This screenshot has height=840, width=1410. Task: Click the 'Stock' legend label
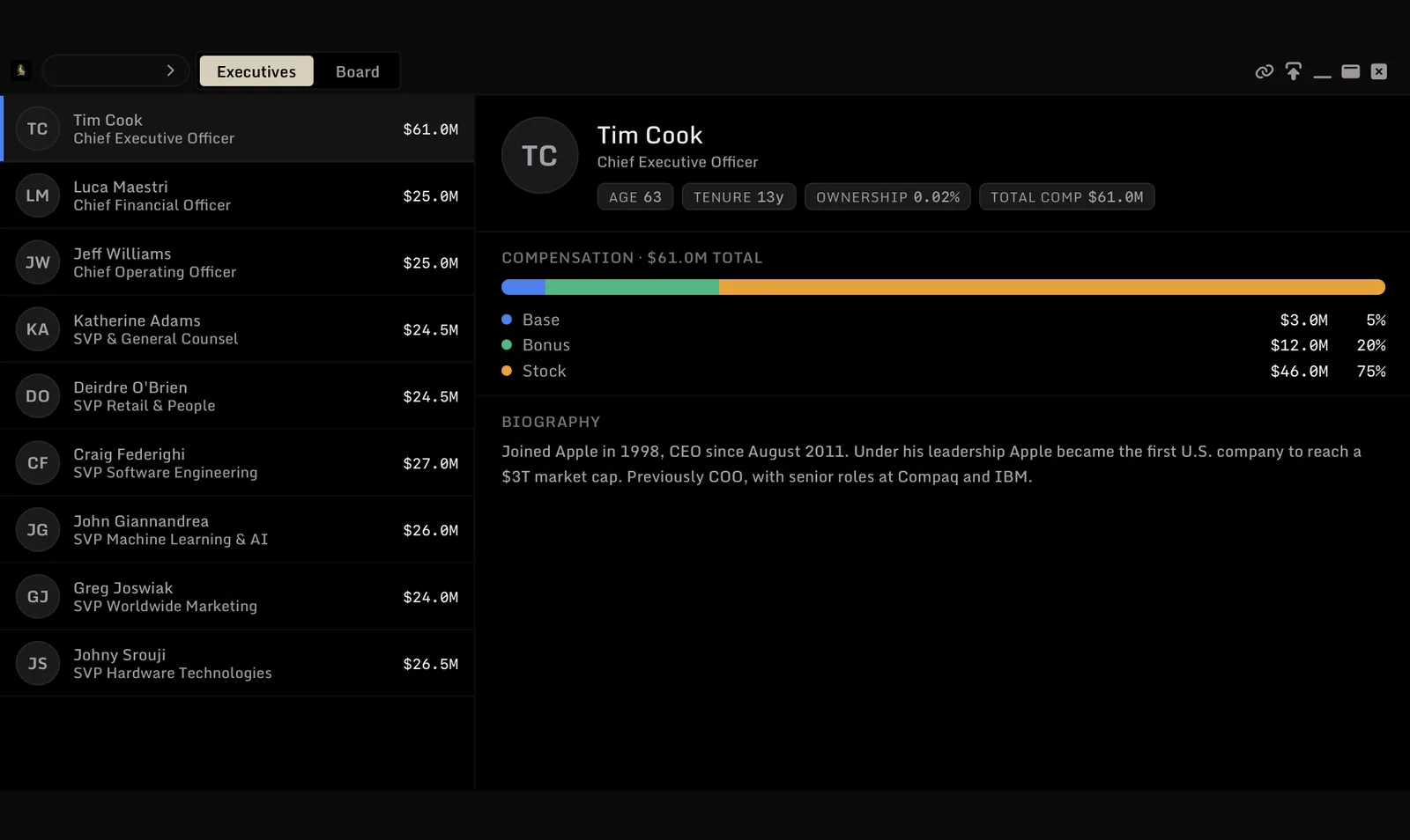click(x=545, y=371)
